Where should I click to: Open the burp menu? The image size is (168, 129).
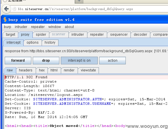7,27
